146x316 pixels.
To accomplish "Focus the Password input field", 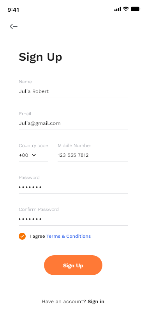I will pyautogui.click(x=73, y=187).
